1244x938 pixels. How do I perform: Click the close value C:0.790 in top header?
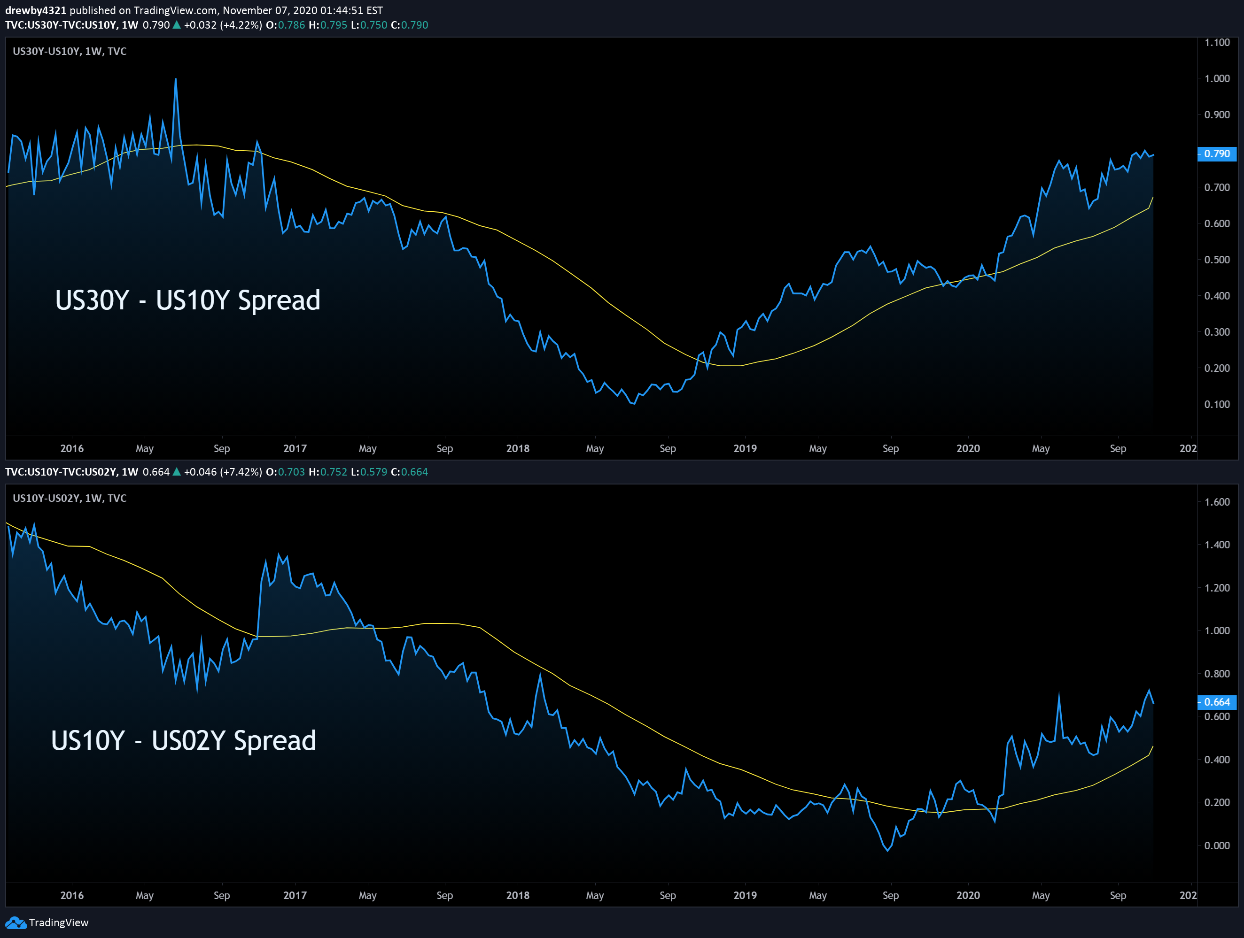409,25
